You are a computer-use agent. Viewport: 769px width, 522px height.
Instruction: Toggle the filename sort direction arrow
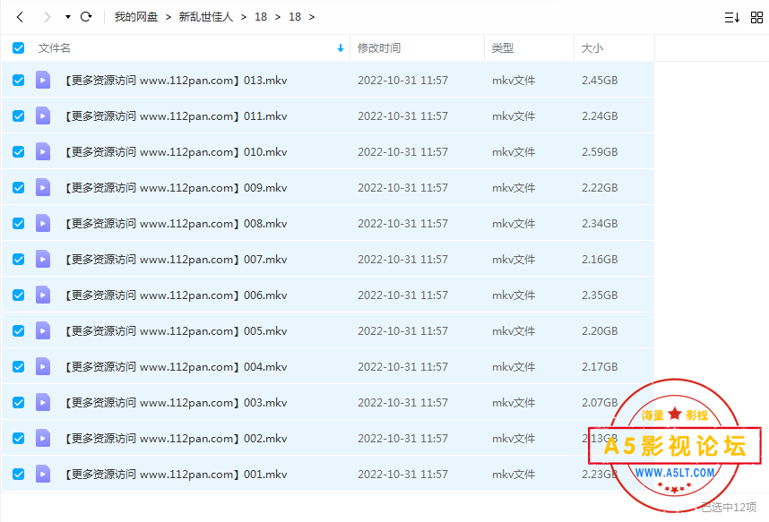pyautogui.click(x=341, y=48)
